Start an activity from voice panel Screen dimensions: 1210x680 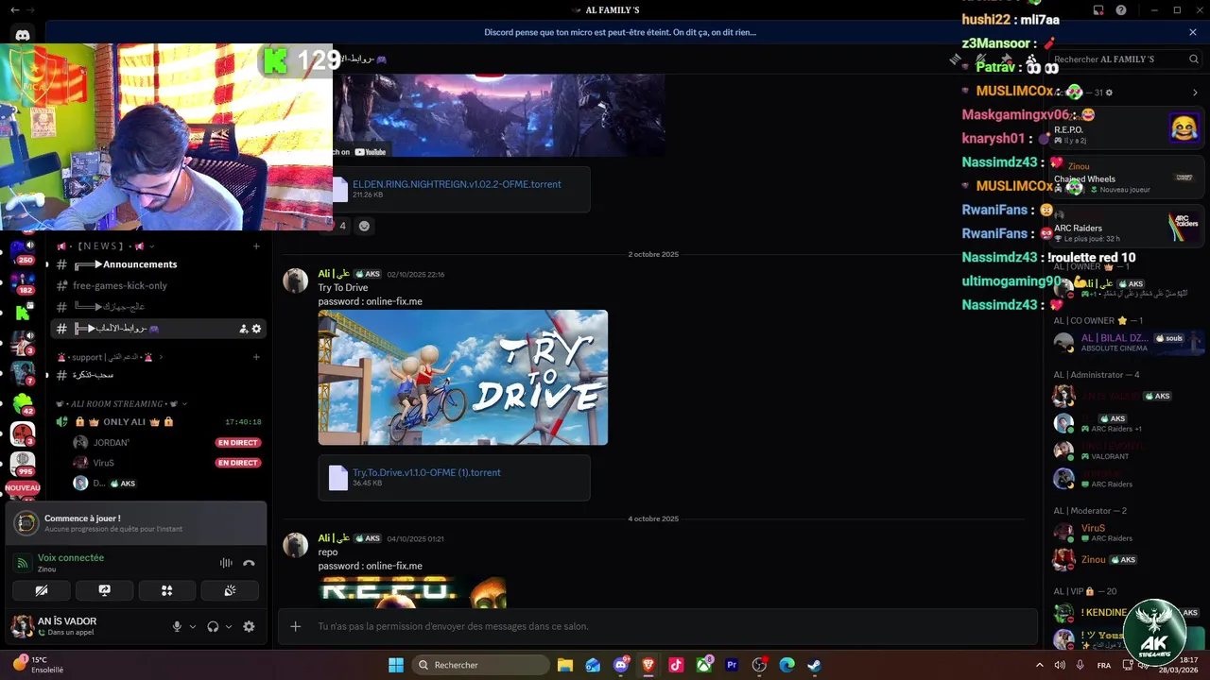[167, 590]
